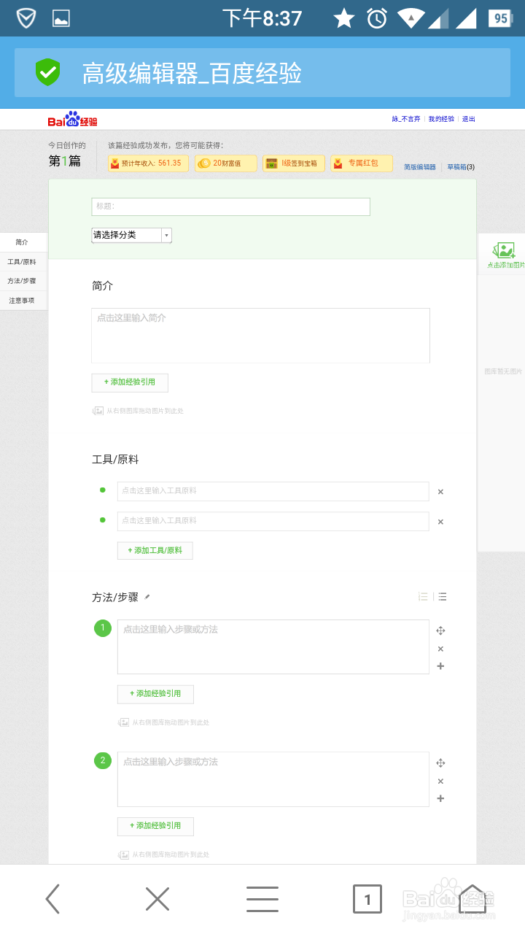Click the step 2 text area
This screenshot has width=525, height=934.
coord(273,779)
